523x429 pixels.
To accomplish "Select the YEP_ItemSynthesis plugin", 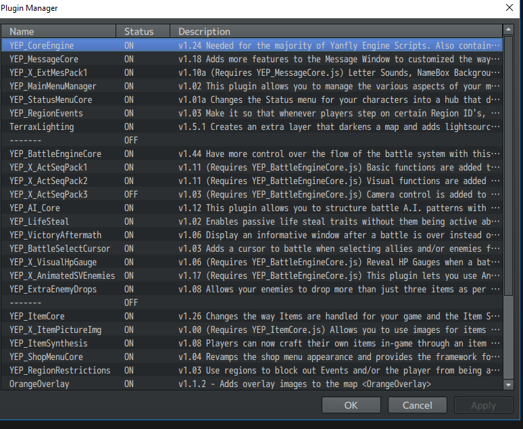I will (x=252, y=343).
